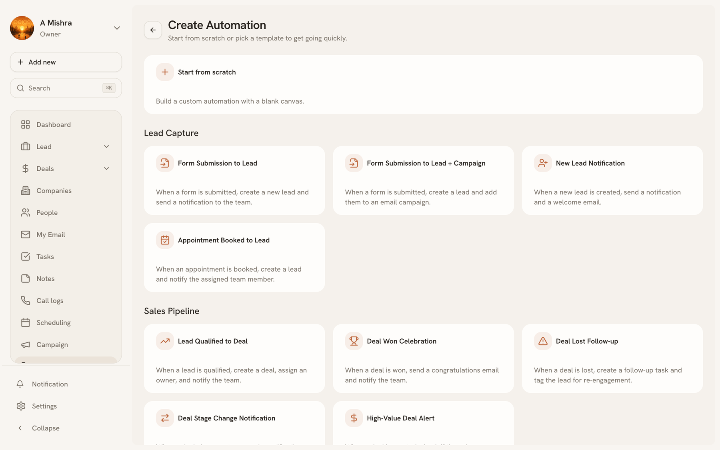Image resolution: width=720 pixels, height=450 pixels.
Task: Click the Appointment Booked to Lead calendar icon
Action: tap(165, 240)
